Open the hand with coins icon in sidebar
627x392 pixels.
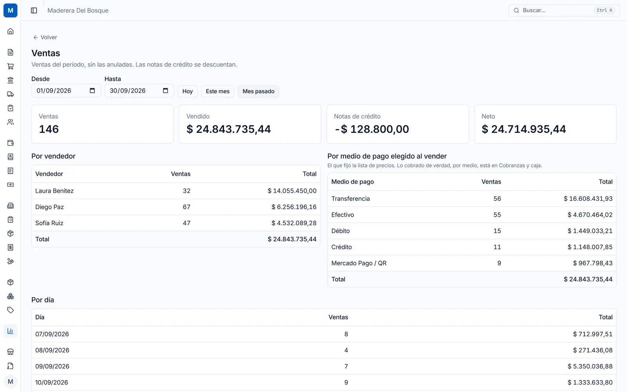[11, 261]
